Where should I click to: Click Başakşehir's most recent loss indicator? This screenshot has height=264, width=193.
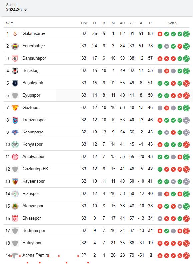point(186,83)
